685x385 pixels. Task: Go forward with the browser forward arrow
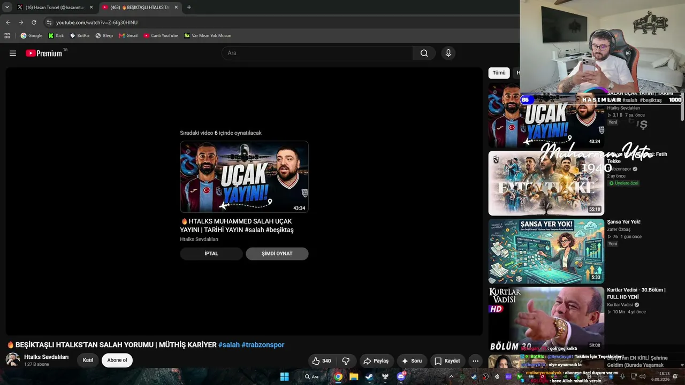pos(21,22)
